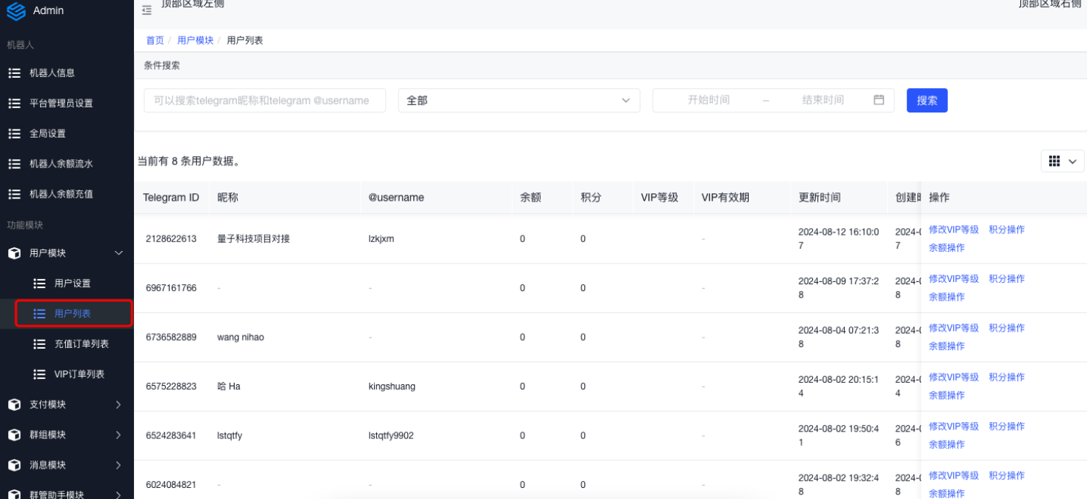Click the 消息模块 cube icon
Image resolution: width=1087 pixels, height=499 pixels.
click(x=14, y=466)
